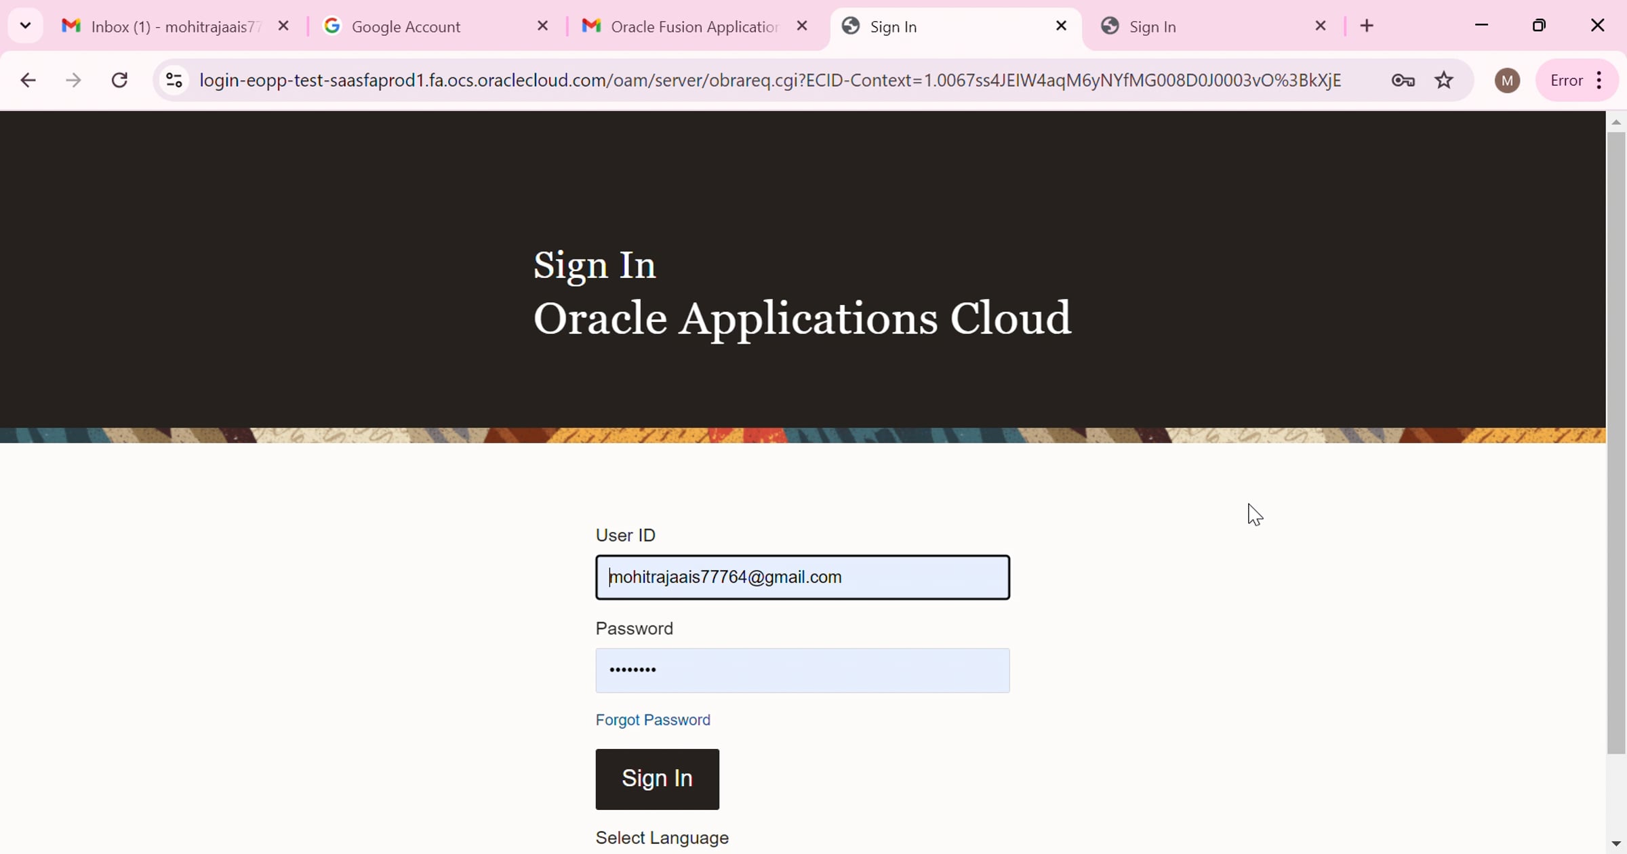
Task: Close the browser window
Action: pyautogui.click(x=1597, y=26)
